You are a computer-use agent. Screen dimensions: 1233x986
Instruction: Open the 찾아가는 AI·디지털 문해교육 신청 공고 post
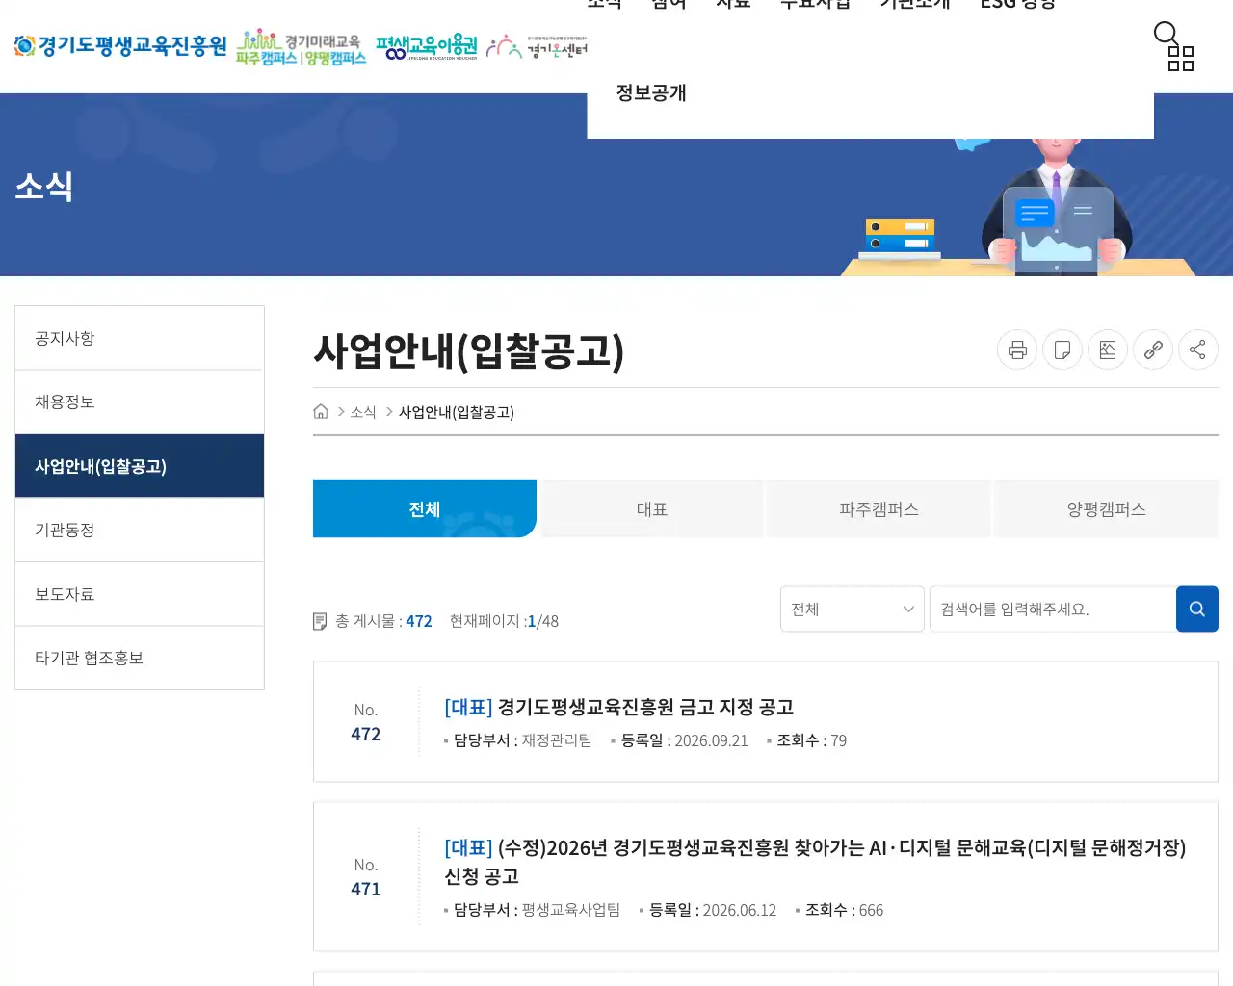point(815,862)
